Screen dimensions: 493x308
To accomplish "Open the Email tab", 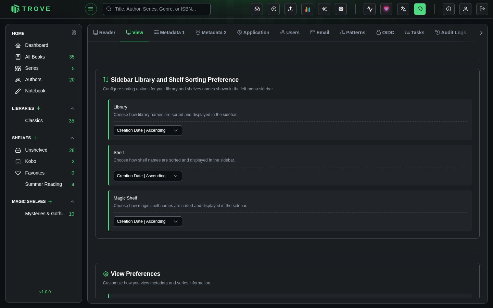I will pos(320,33).
